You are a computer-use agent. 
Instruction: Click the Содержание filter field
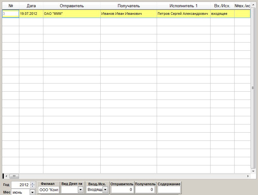169,190
